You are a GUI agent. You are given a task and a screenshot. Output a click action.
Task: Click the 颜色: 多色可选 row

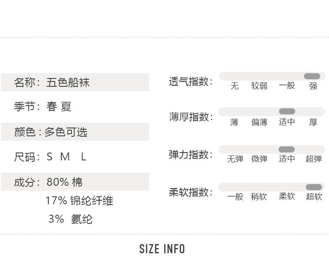(75, 131)
